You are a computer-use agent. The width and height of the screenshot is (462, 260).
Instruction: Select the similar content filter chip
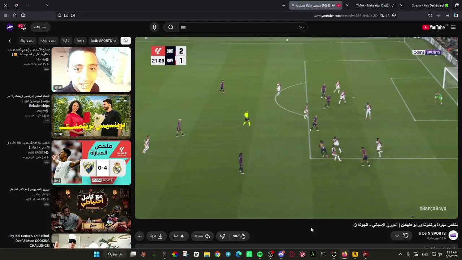[x=48, y=41]
